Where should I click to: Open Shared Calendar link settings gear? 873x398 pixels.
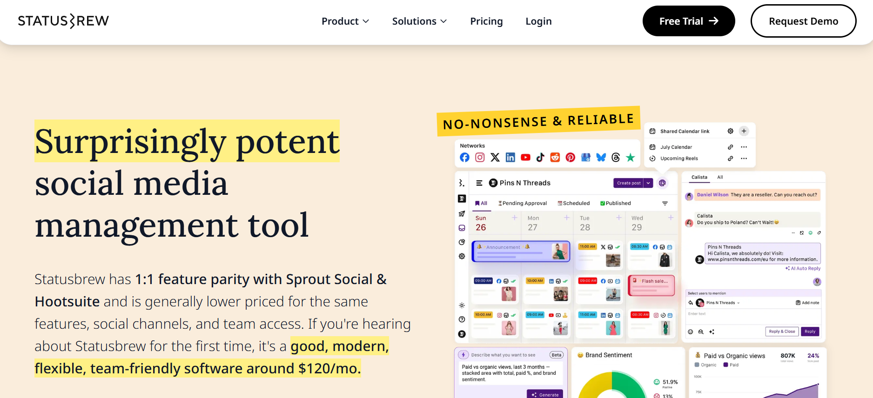[731, 131]
